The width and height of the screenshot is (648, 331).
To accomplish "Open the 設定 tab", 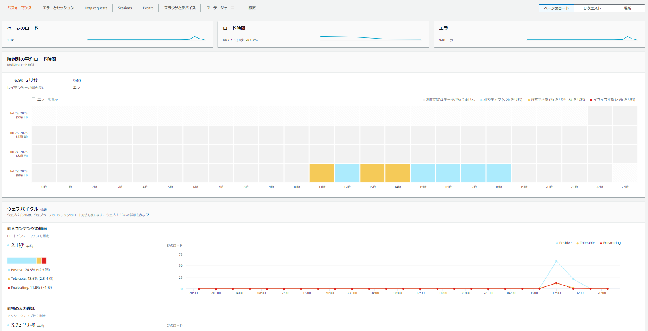I will click(x=252, y=8).
